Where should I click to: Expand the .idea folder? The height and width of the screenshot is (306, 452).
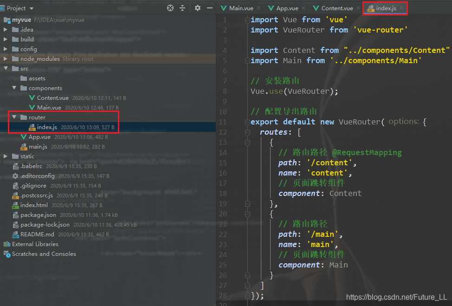coord(5,29)
